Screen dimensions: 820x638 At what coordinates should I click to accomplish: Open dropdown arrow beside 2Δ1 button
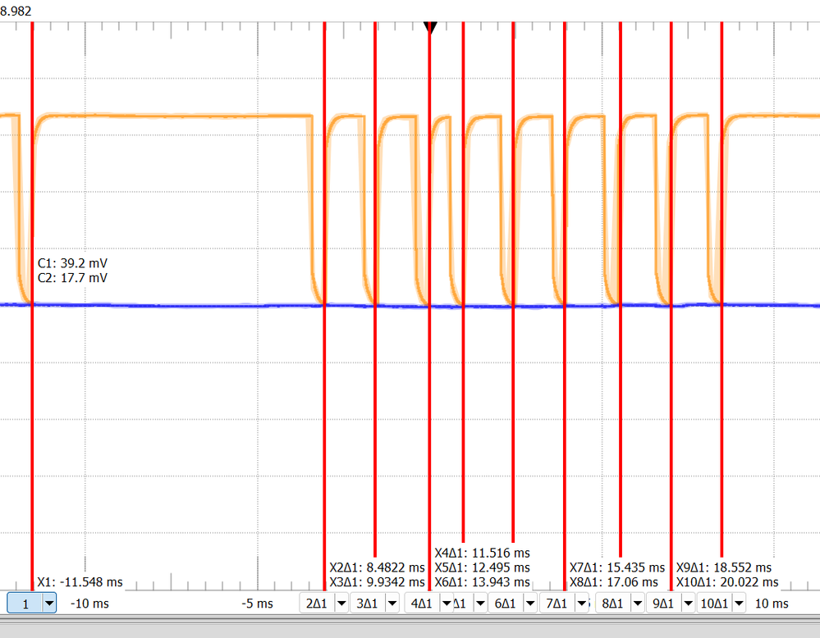click(341, 604)
